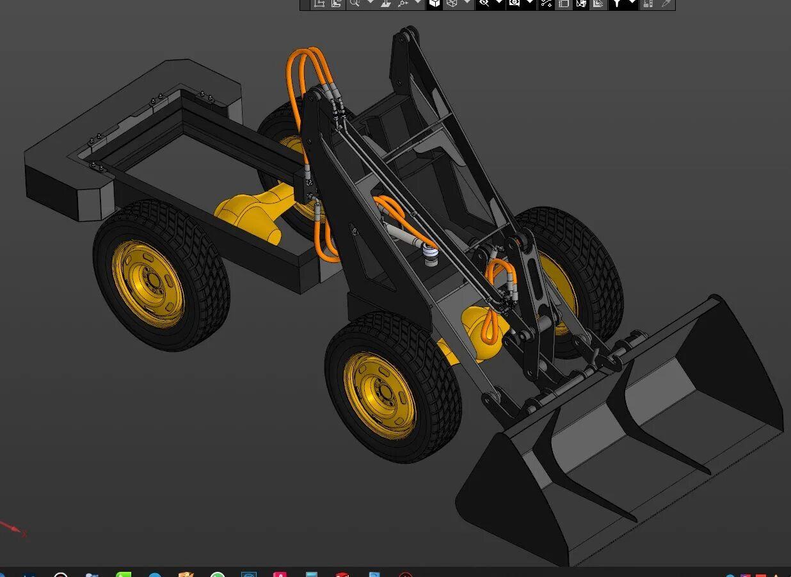Image resolution: width=791 pixels, height=577 pixels.
Task: Toggle the panel layout icon beside scissors icon
Action: pos(564,3)
